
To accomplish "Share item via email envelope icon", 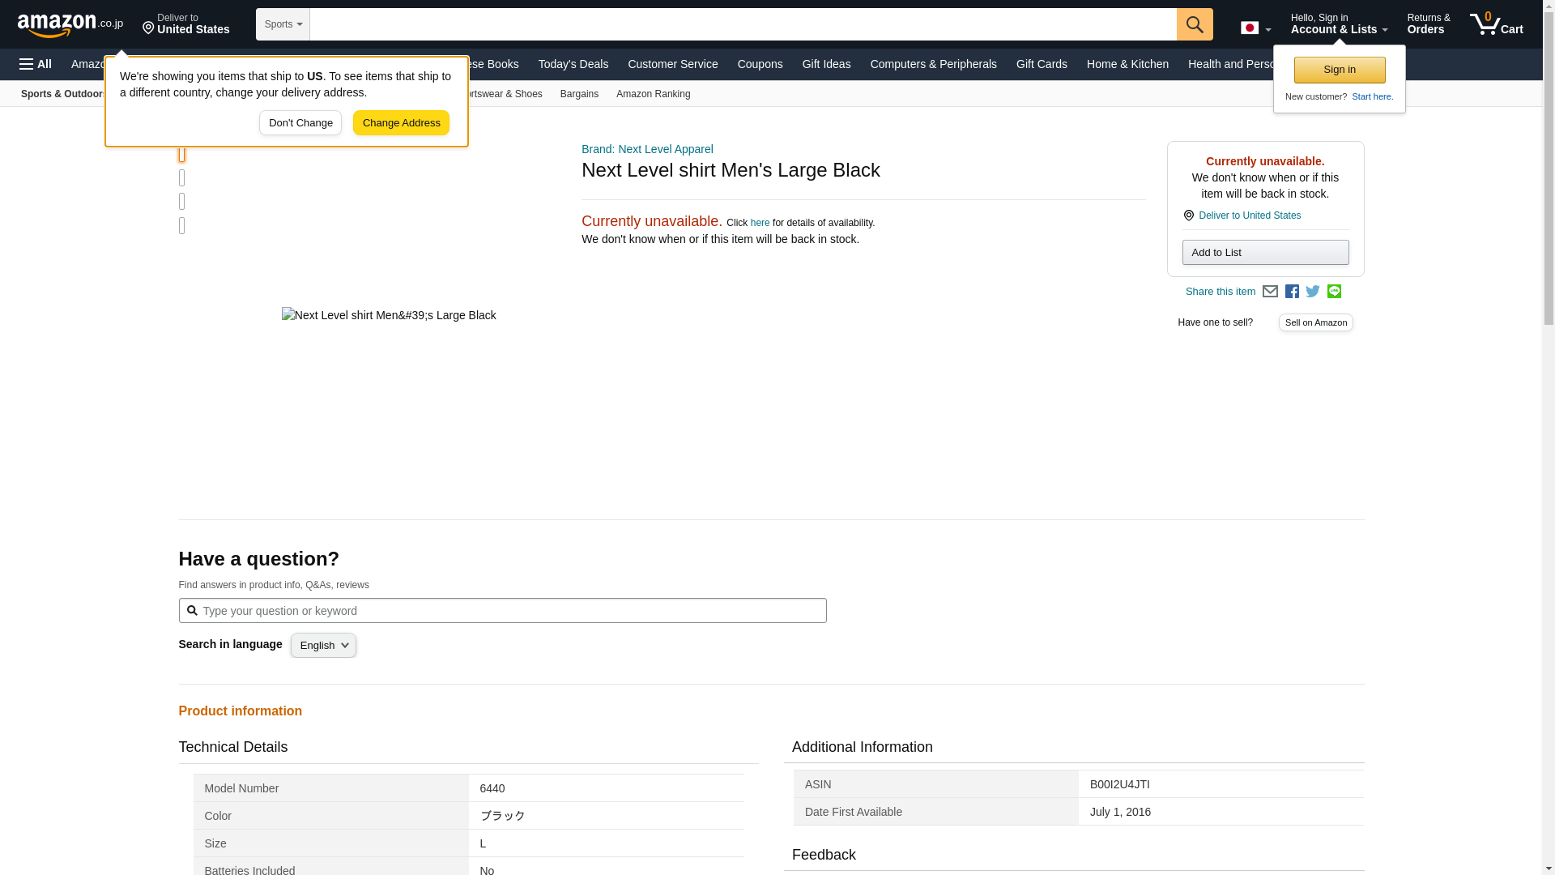I will click(1270, 292).
